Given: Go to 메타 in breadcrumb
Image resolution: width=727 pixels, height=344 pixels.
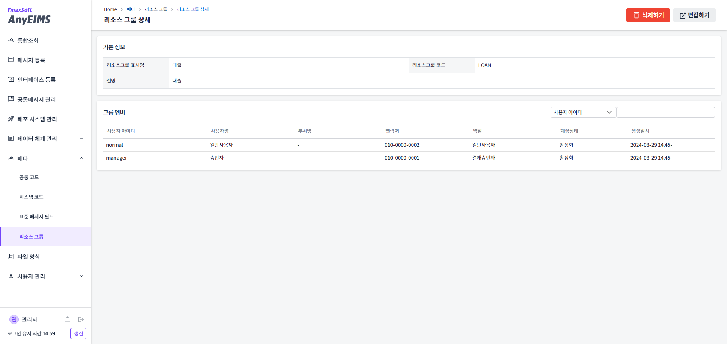Looking at the screenshot, I should tap(131, 9).
